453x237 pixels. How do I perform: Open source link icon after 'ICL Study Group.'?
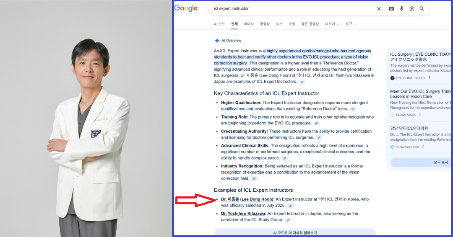[x=288, y=220]
